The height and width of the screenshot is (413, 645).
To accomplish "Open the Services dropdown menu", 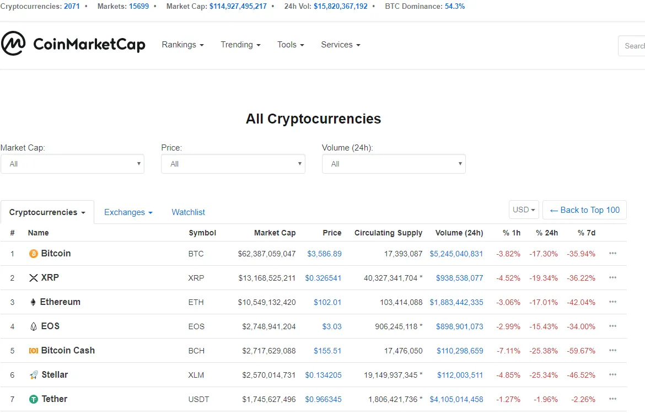I will tap(341, 45).
